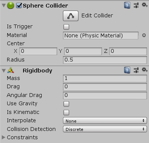Screen dimensions: 149x143
Task: Open the Collision Detection dropdown
Action: tap(105, 129)
